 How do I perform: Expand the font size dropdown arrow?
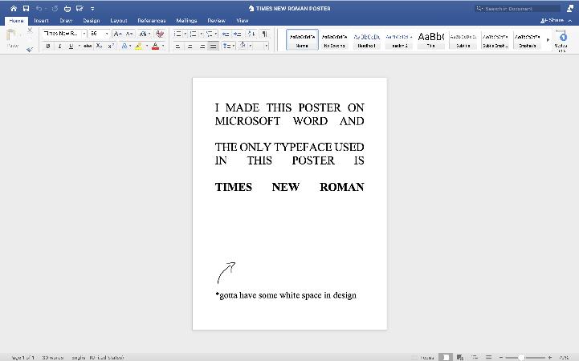107,34
